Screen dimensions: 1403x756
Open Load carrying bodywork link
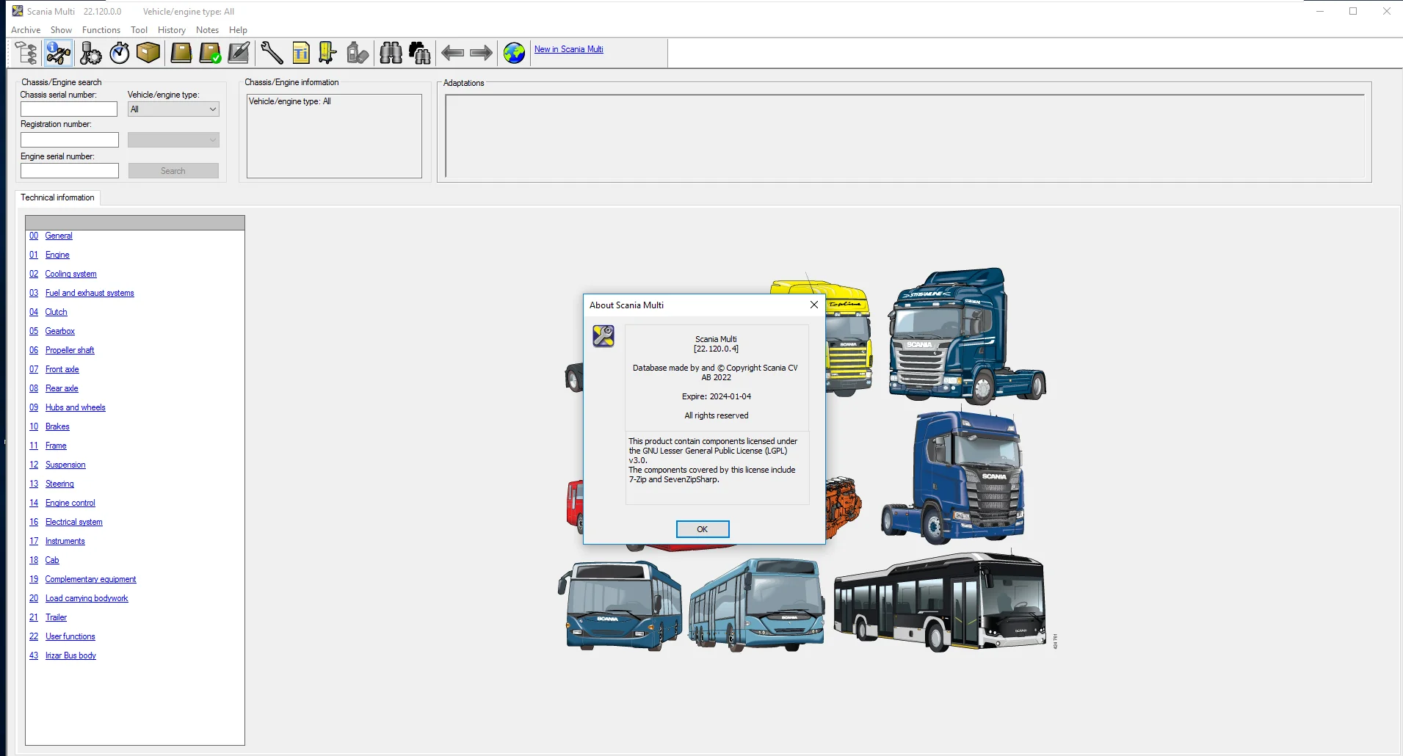click(x=87, y=598)
